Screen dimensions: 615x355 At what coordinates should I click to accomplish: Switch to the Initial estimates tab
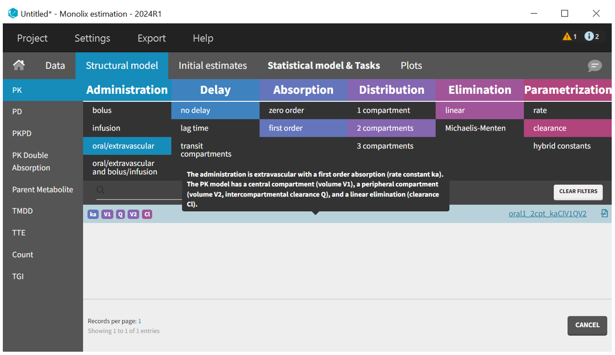212,66
